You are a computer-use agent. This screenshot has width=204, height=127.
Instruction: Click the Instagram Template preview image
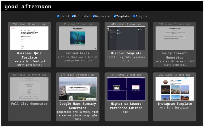click(x=175, y=89)
